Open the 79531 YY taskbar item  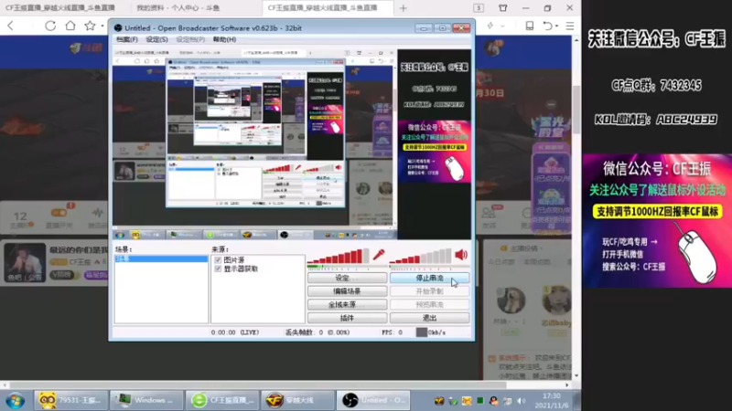point(70,400)
